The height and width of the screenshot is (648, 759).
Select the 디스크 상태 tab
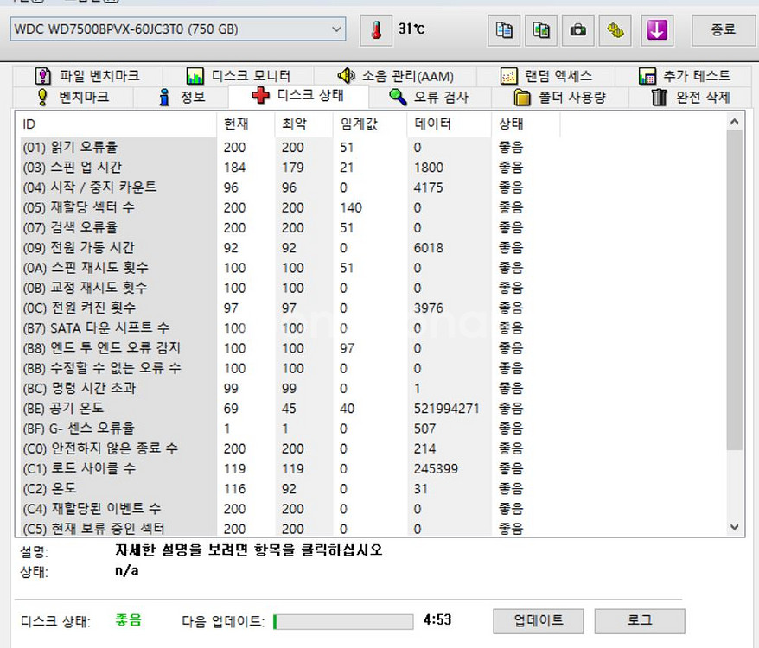tap(298, 95)
